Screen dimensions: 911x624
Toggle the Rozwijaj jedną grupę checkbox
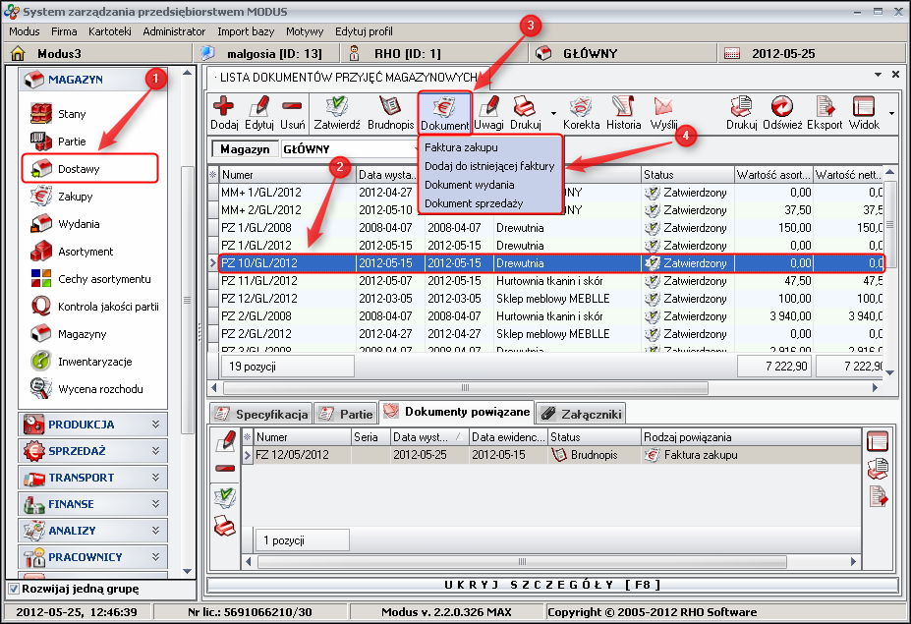tap(14, 589)
